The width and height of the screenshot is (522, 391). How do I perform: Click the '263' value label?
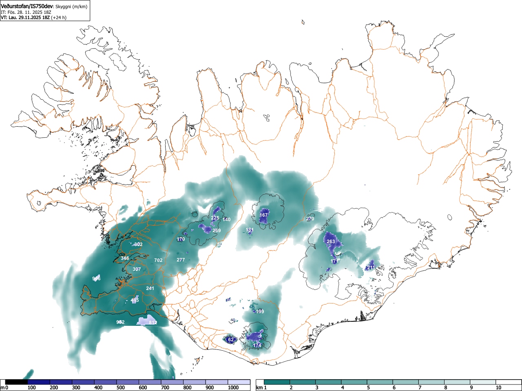click(x=331, y=242)
